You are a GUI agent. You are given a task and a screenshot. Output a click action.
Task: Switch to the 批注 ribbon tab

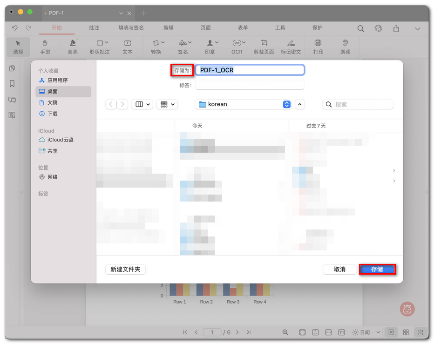[x=94, y=28]
